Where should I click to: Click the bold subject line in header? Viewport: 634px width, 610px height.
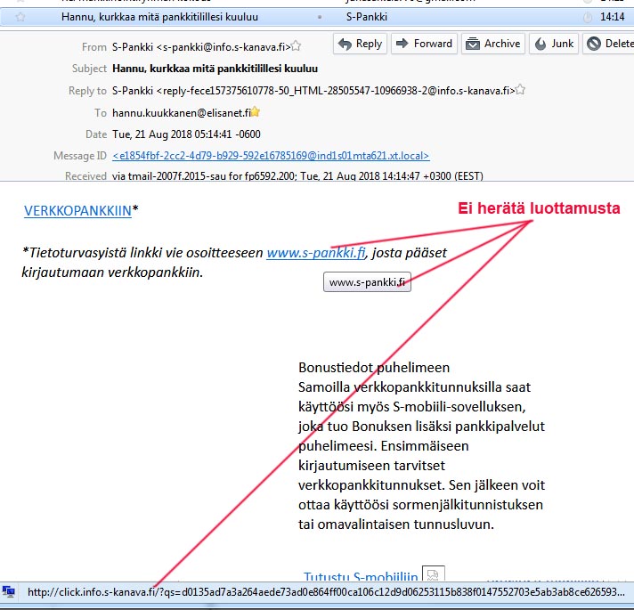pyautogui.click(x=215, y=69)
